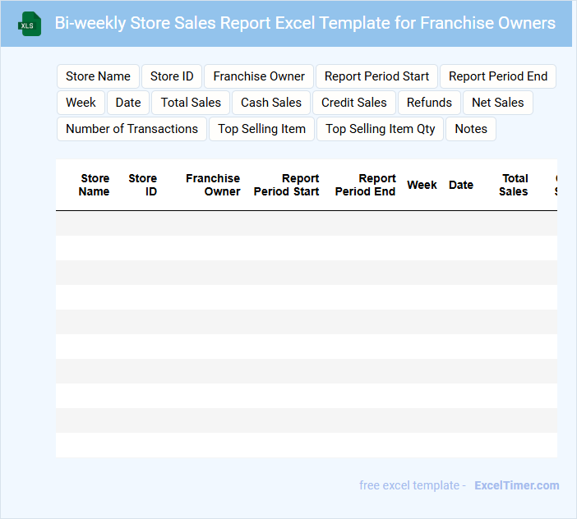Click the Store ID tag
The width and height of the screenshot is (577, 519).
coord(172,76)
